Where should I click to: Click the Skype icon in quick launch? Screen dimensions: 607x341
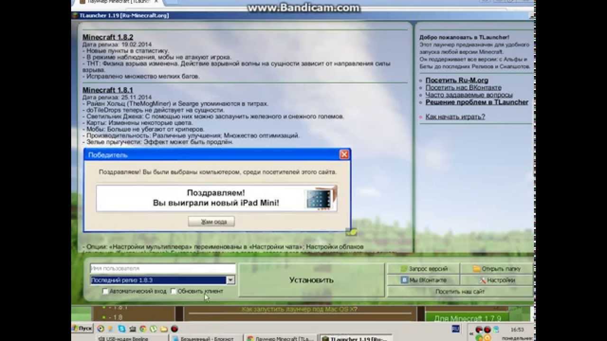point(122,328)
